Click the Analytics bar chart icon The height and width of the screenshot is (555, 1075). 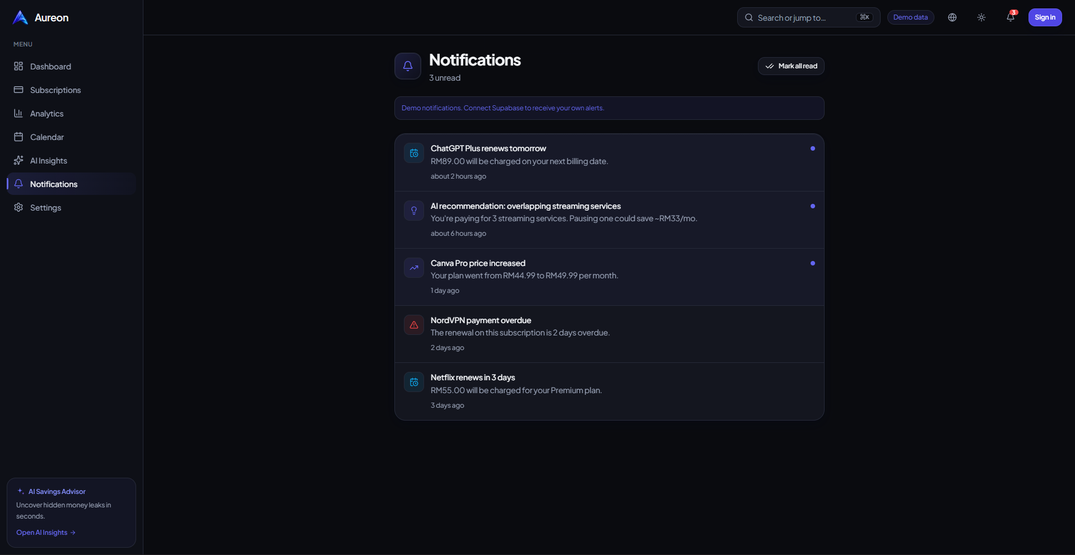click(18, 113)
